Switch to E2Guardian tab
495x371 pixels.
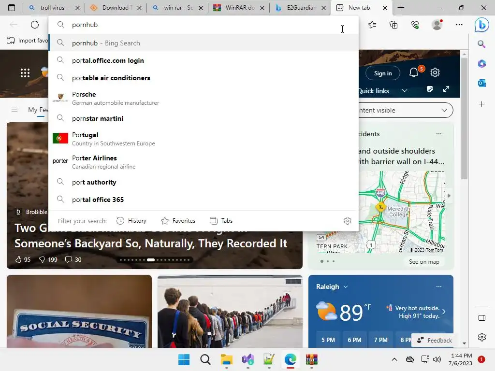301,8
